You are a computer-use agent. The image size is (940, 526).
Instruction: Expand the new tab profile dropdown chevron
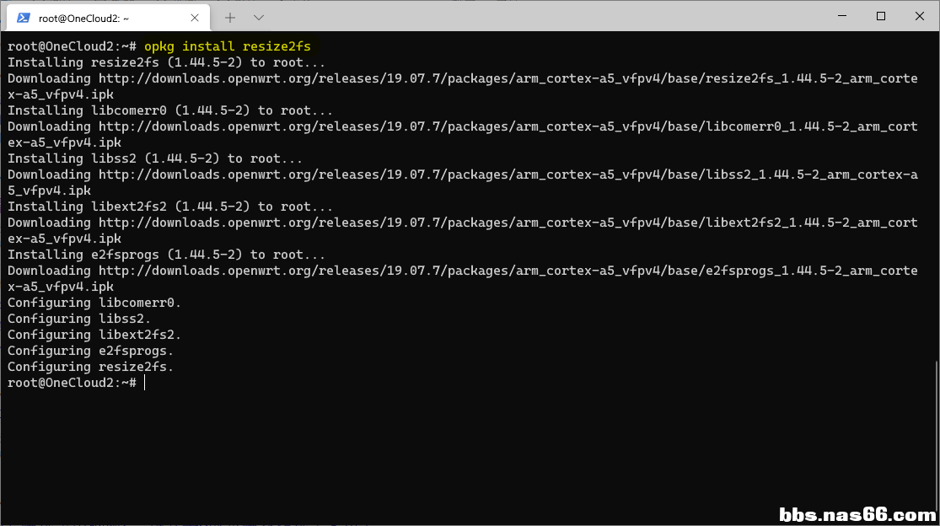259,17
